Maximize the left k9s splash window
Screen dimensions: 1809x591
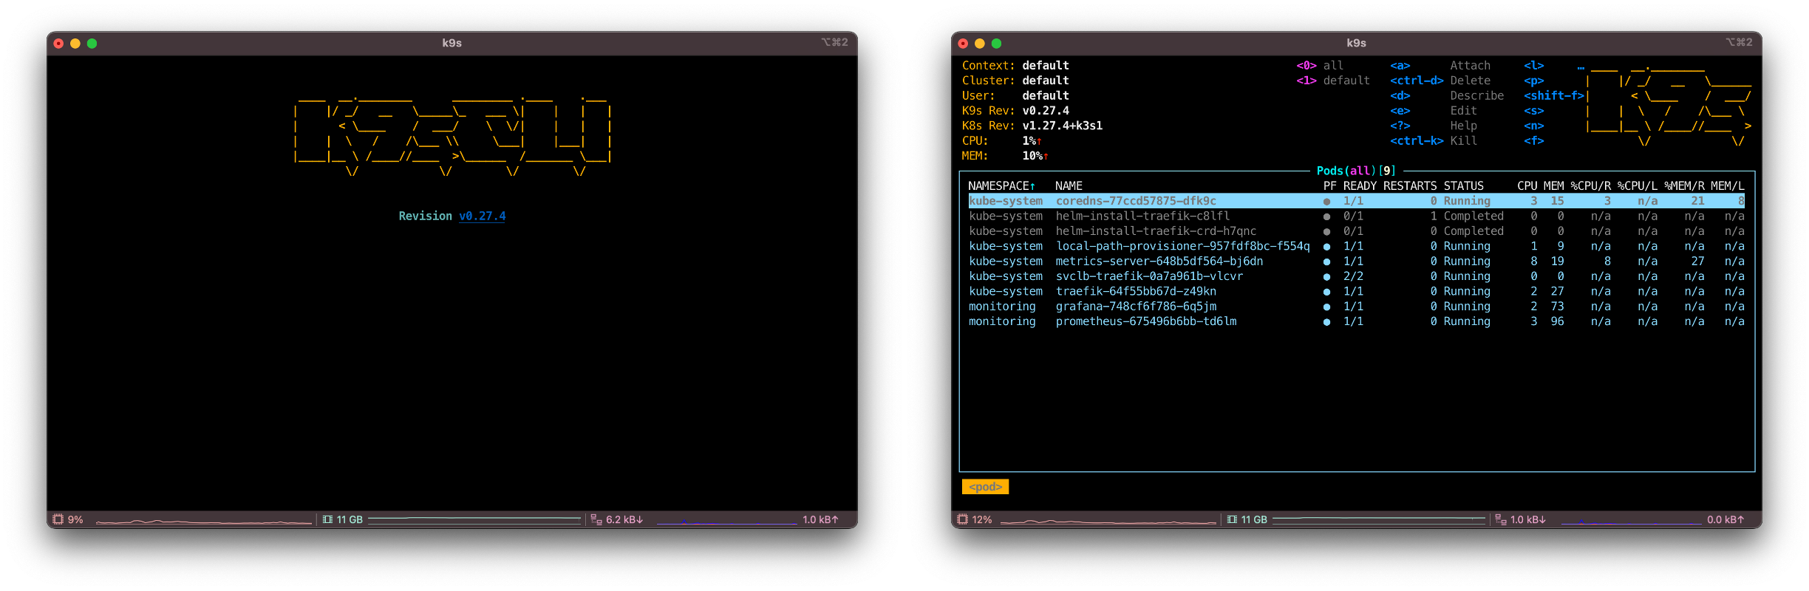coord(92,44)
